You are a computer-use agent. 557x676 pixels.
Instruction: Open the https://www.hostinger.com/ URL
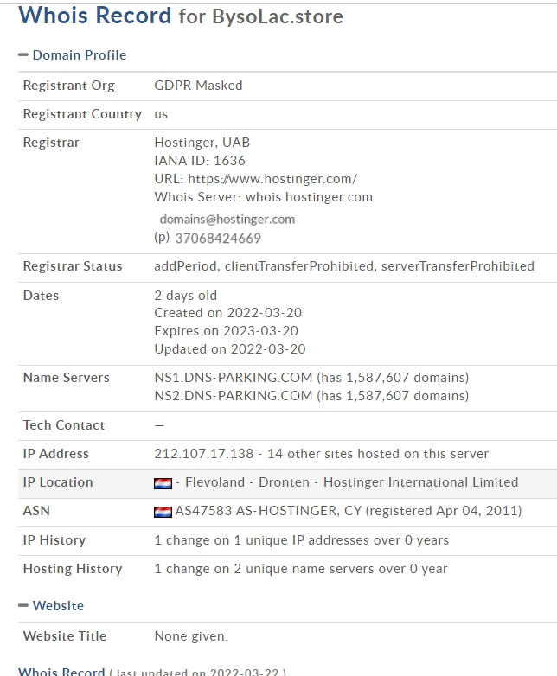pyautogui.click(x=272, y=178)
